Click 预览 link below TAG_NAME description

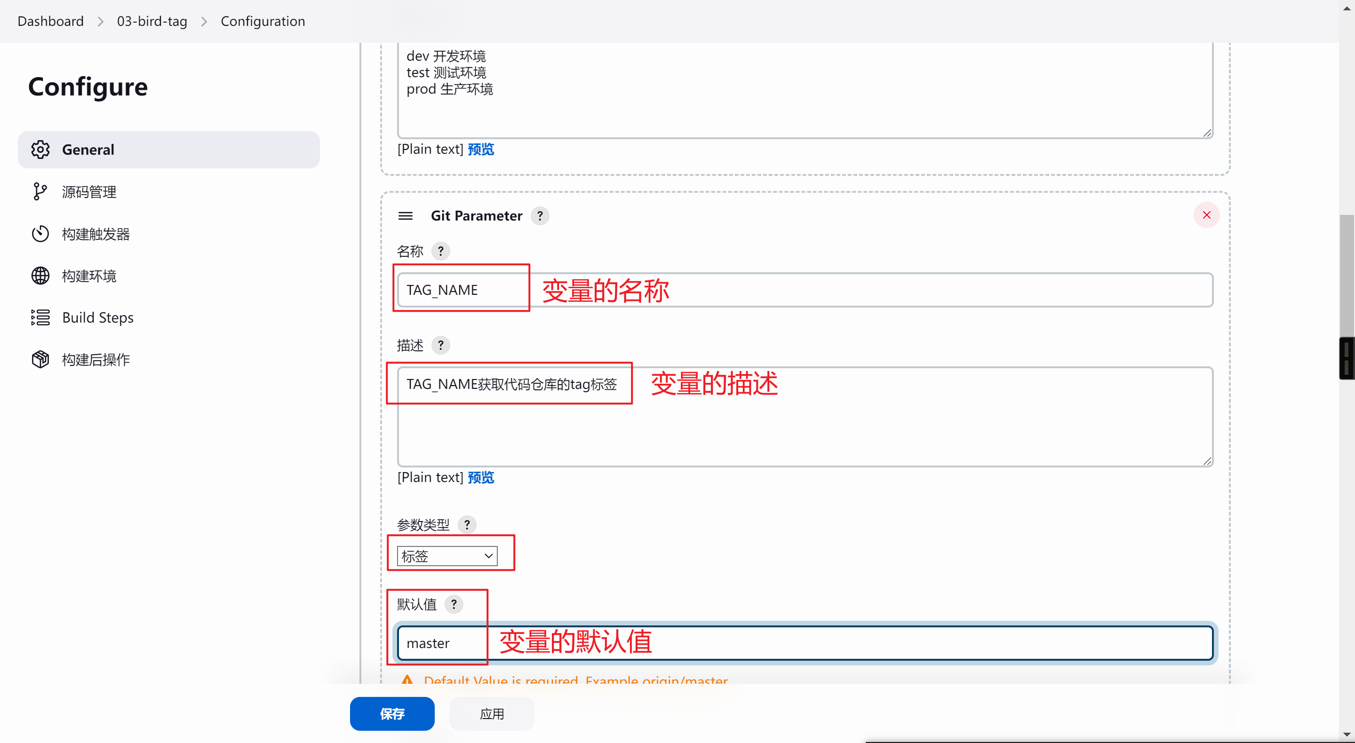pos(481,477)
